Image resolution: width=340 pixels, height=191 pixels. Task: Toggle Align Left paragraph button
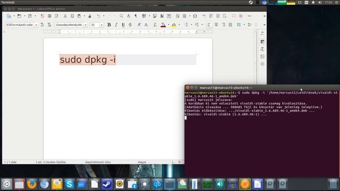[209, 25]
